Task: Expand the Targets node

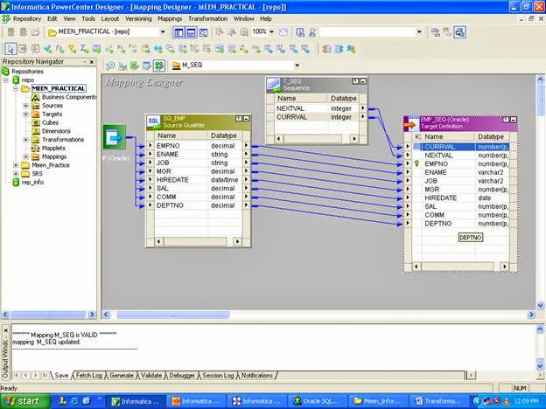Action: [x=25, y=114]
